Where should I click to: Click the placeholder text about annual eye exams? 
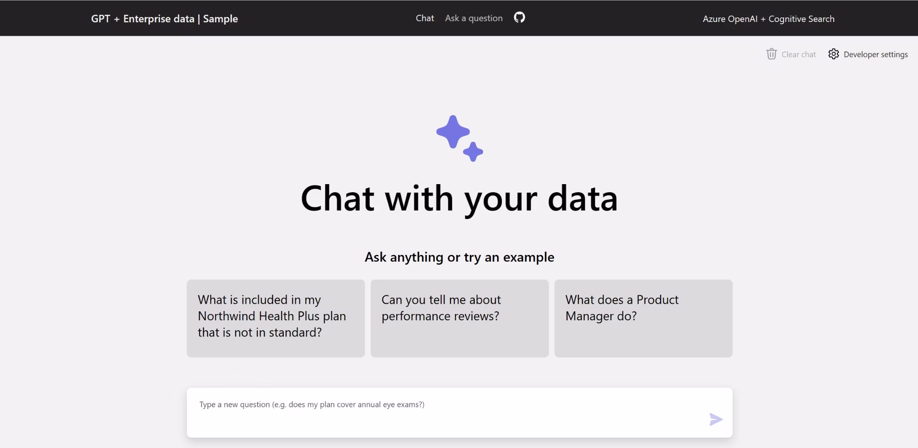pos(312,405)
